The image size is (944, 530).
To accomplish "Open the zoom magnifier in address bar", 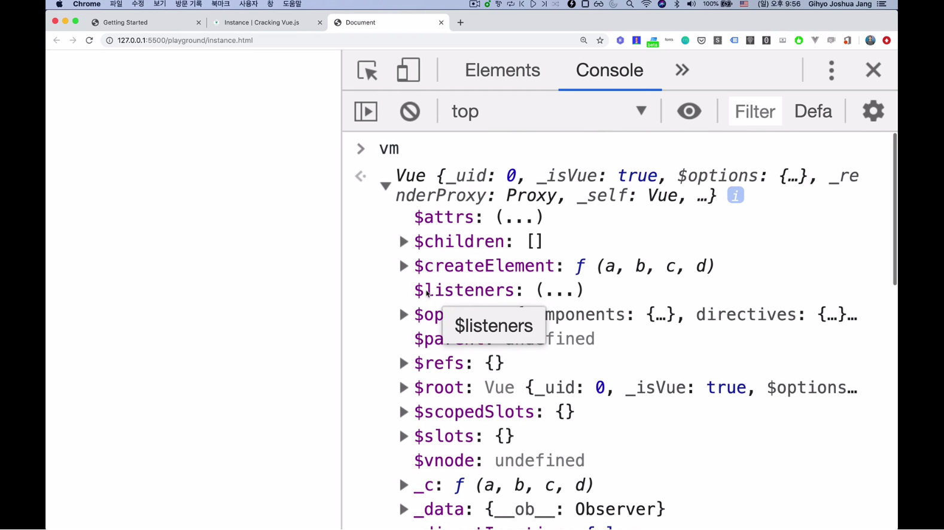I will (583, 40).
